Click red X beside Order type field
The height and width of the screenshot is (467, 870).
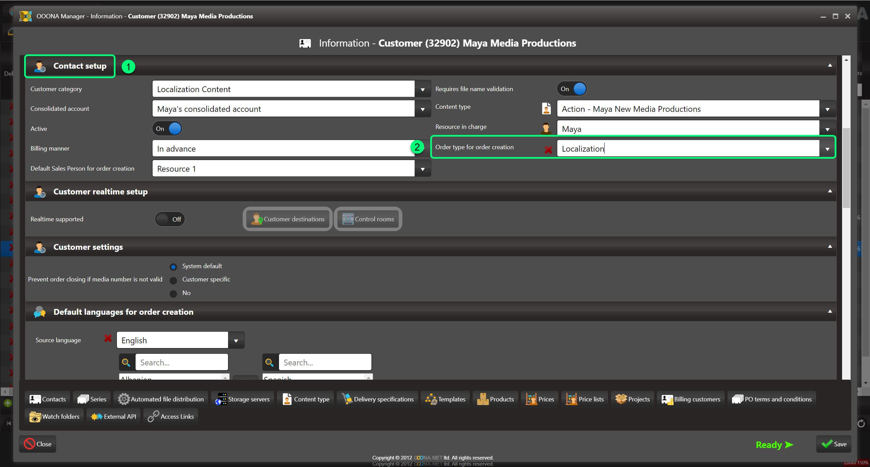click(x=548, y=149)
